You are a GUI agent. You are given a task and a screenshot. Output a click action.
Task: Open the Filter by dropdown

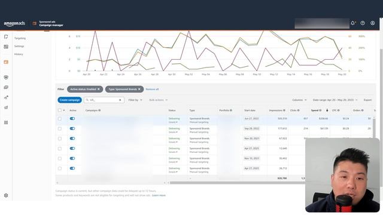coord(135,100)
